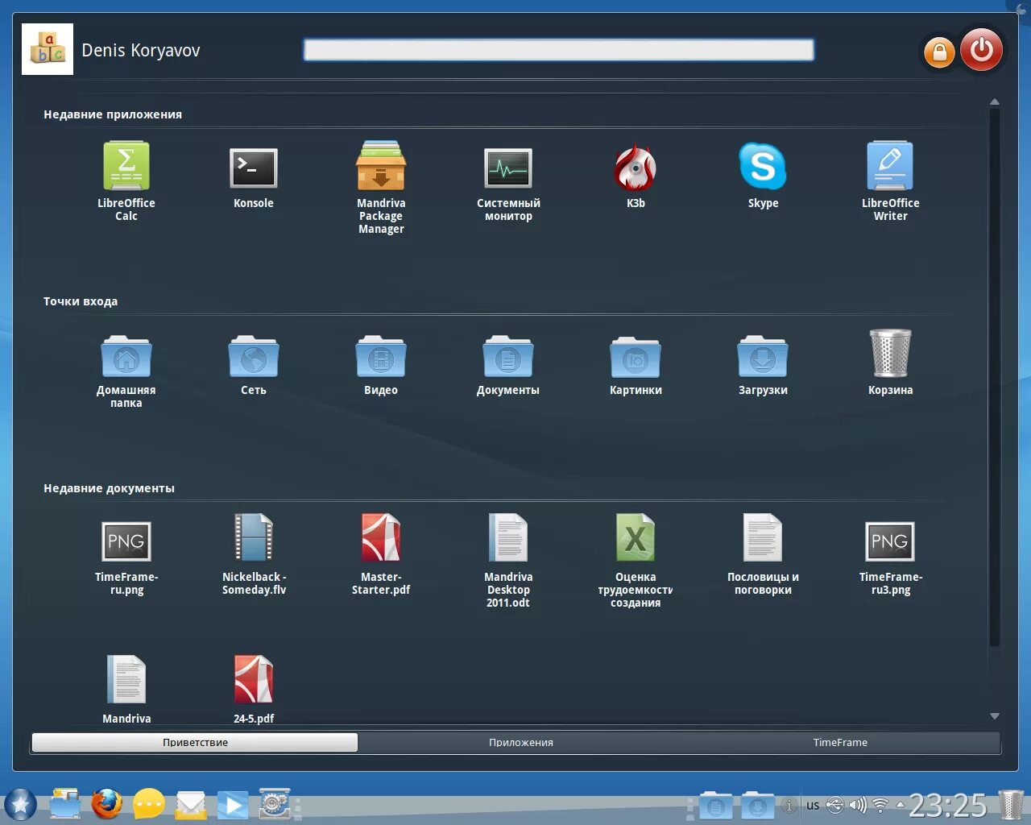Click the user avatar picture
The height and width of the screenshot is (825, 1031).
[48, 49]
